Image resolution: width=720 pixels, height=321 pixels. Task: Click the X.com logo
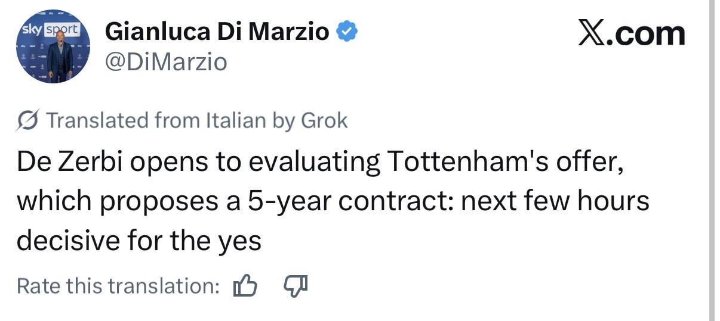[x=631, y=33]
